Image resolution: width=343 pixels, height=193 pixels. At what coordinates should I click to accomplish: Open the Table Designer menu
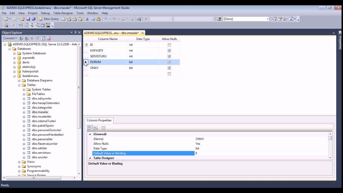(63, 13)
